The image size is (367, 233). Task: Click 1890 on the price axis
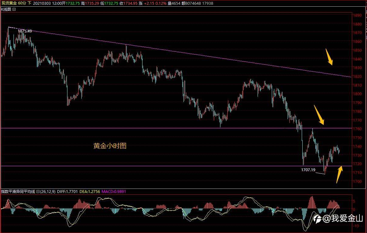point(358,15)
